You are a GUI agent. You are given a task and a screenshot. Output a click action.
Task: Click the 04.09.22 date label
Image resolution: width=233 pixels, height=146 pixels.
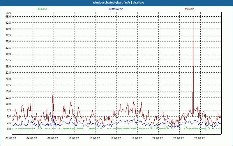[32, 138]
